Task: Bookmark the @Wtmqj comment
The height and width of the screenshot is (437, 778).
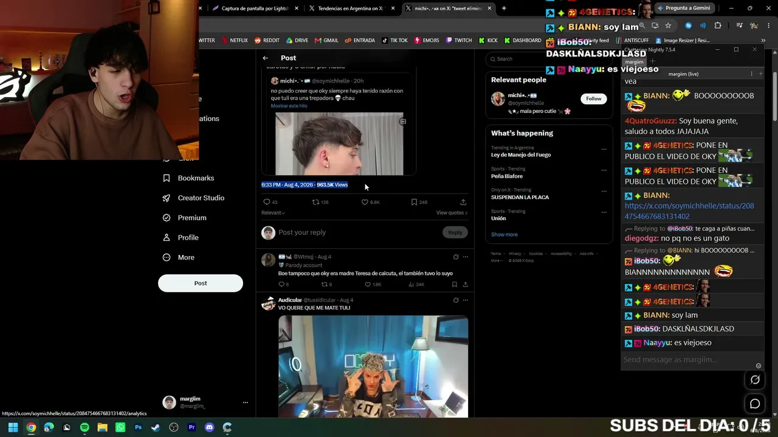Action: [454, 284]
